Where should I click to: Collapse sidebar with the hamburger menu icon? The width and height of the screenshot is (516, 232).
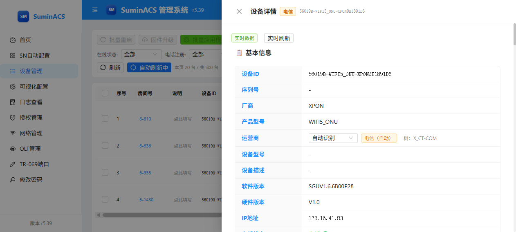point(95,10)
